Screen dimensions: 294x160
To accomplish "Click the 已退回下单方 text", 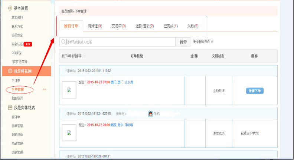I will [250, 133].
